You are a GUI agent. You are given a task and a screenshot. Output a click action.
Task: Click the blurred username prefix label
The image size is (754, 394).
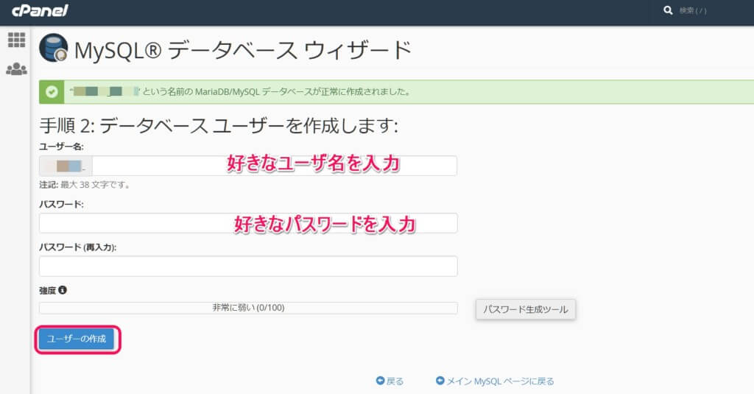pyautogui.click(x=66, y=166)
